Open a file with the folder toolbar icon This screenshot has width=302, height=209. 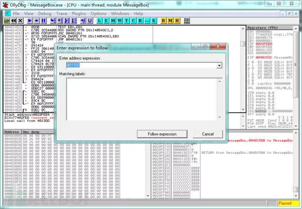pos(7,21)
